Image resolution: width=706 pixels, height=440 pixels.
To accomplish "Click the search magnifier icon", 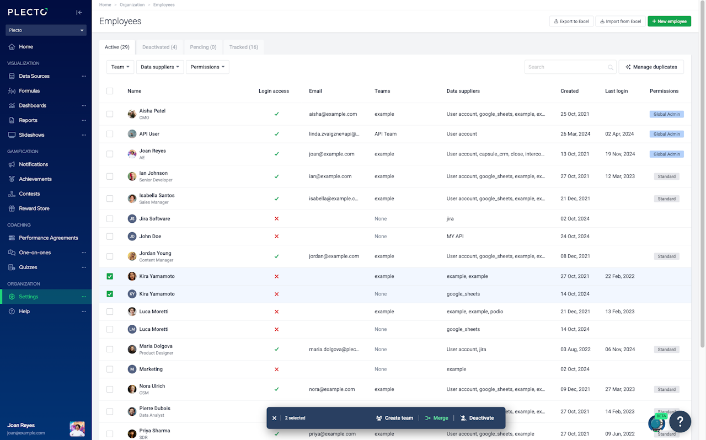I will [x=611, y=67].
